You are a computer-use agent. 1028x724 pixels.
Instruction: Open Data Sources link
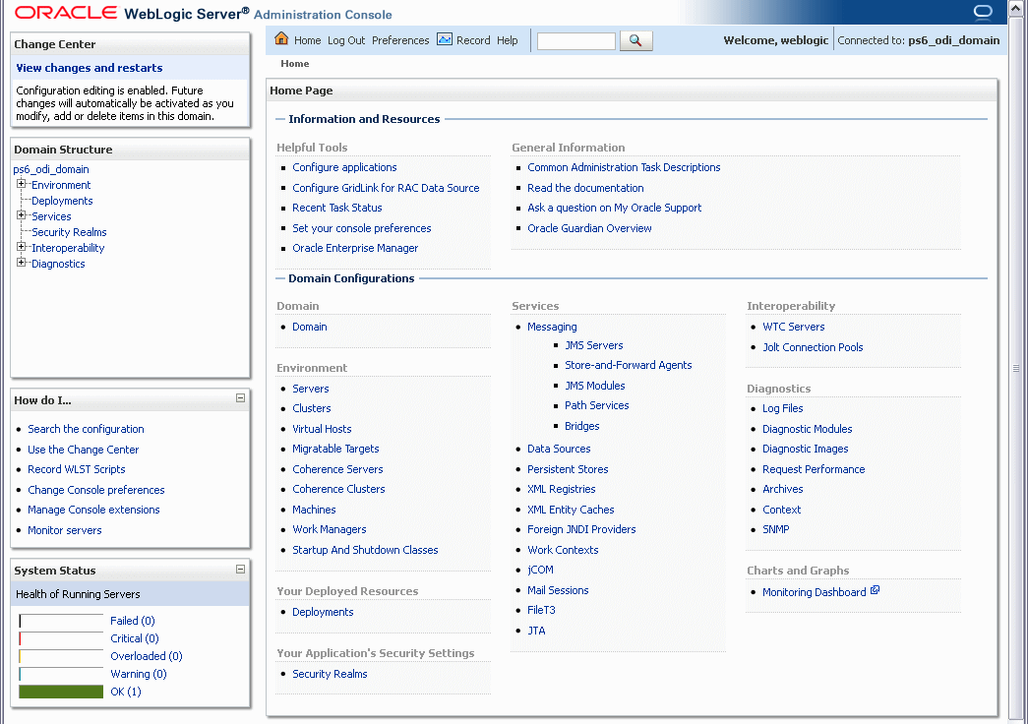(559, 449)
